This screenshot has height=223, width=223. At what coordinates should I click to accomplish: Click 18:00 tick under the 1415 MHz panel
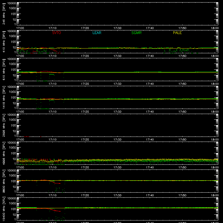[215, 112]
